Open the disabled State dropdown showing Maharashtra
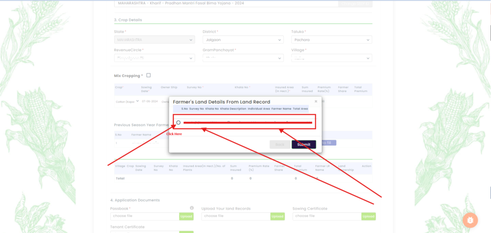The height and width of the screenshot is (233, 491). (x=154, y=40)
